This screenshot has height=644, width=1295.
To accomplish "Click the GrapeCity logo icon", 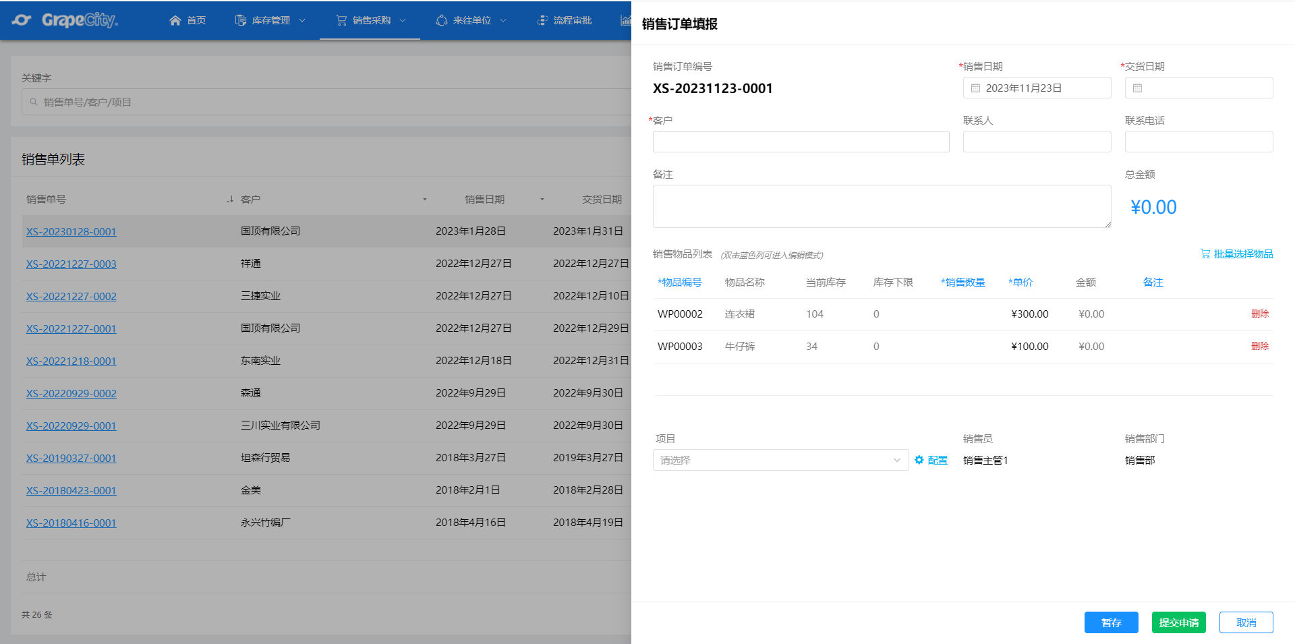I will (x=22, y=20).
